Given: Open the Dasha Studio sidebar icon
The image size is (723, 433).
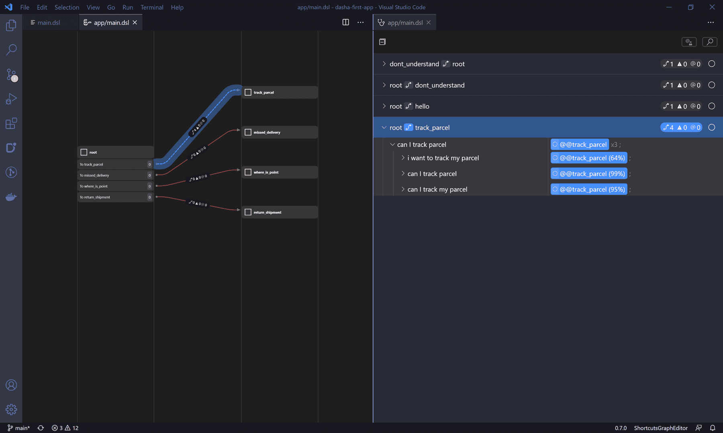Looking at the screenshot, I should click(11, 148).
